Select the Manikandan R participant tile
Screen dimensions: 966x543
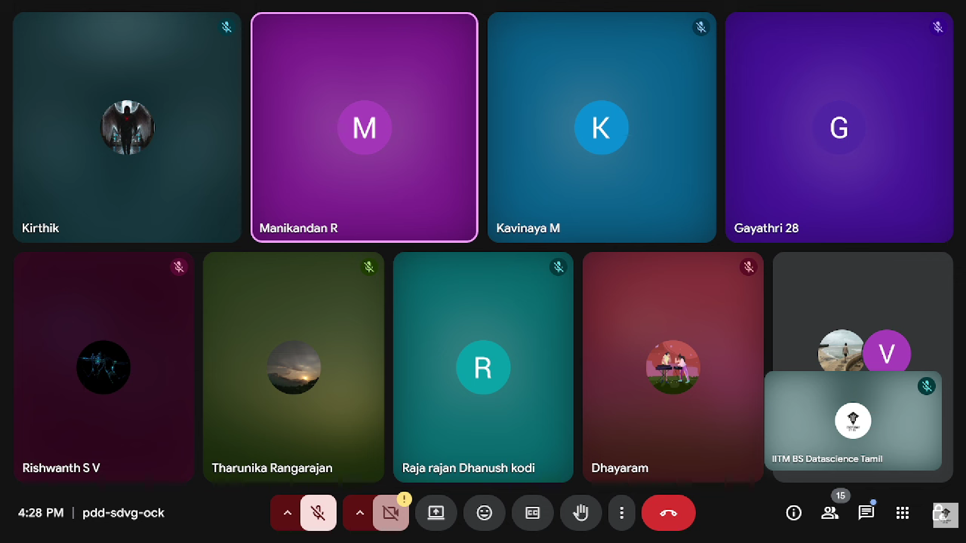[364, 127]
